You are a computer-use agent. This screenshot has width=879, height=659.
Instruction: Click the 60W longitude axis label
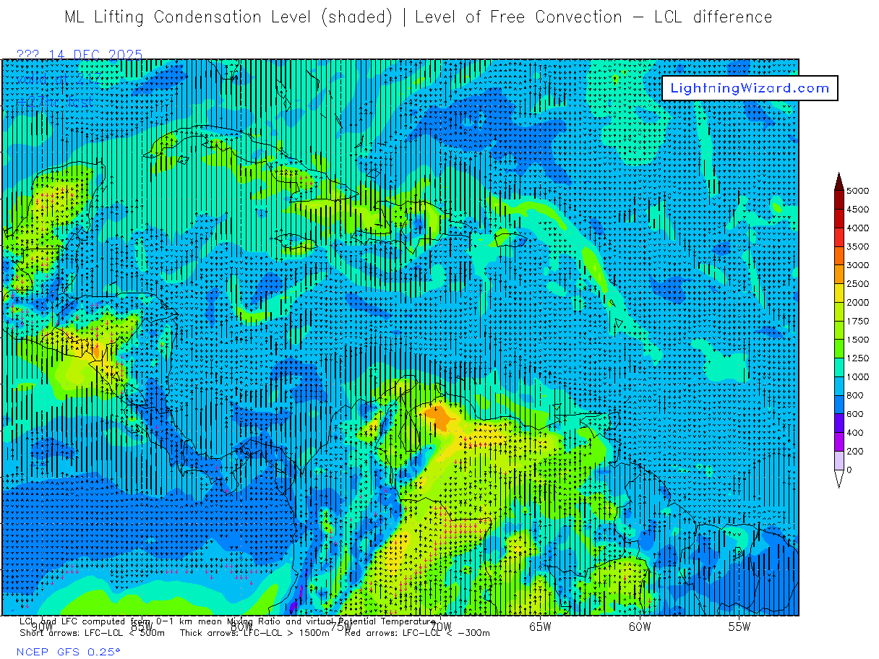click(640, 626)
